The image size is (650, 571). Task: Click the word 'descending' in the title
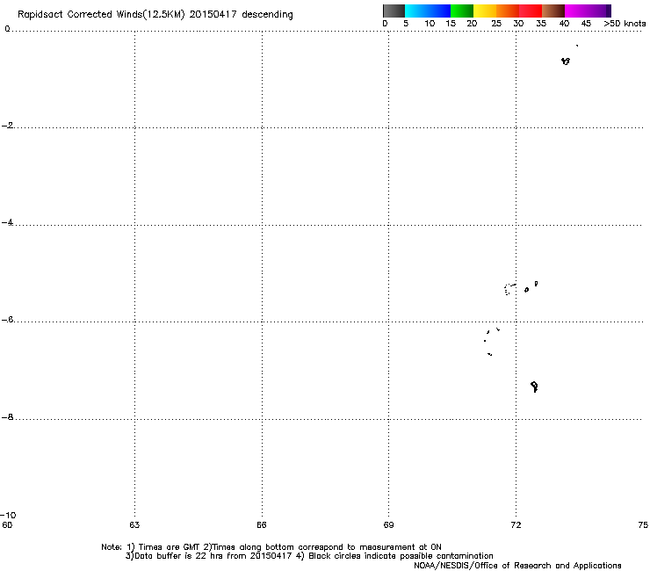[267, 15]
